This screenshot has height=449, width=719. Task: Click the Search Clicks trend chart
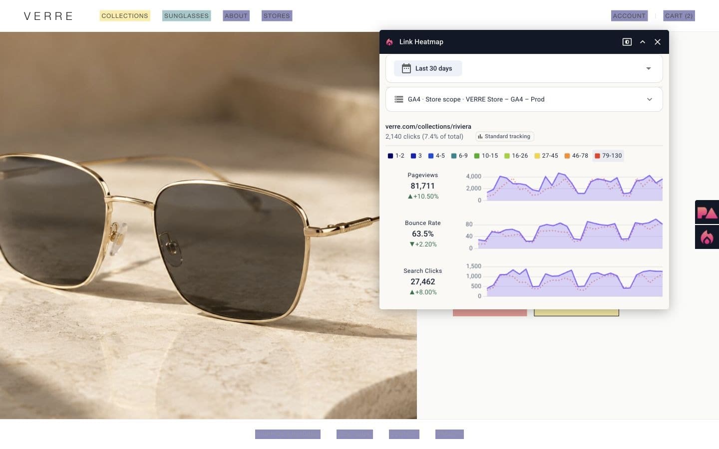(564, 282)
